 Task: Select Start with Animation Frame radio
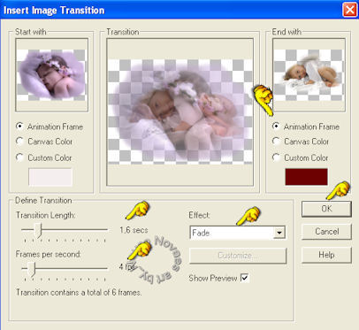tap(19, 127)
